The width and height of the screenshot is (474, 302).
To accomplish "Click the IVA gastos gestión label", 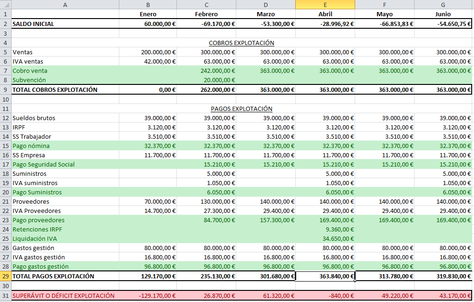I will pos(39,257).
